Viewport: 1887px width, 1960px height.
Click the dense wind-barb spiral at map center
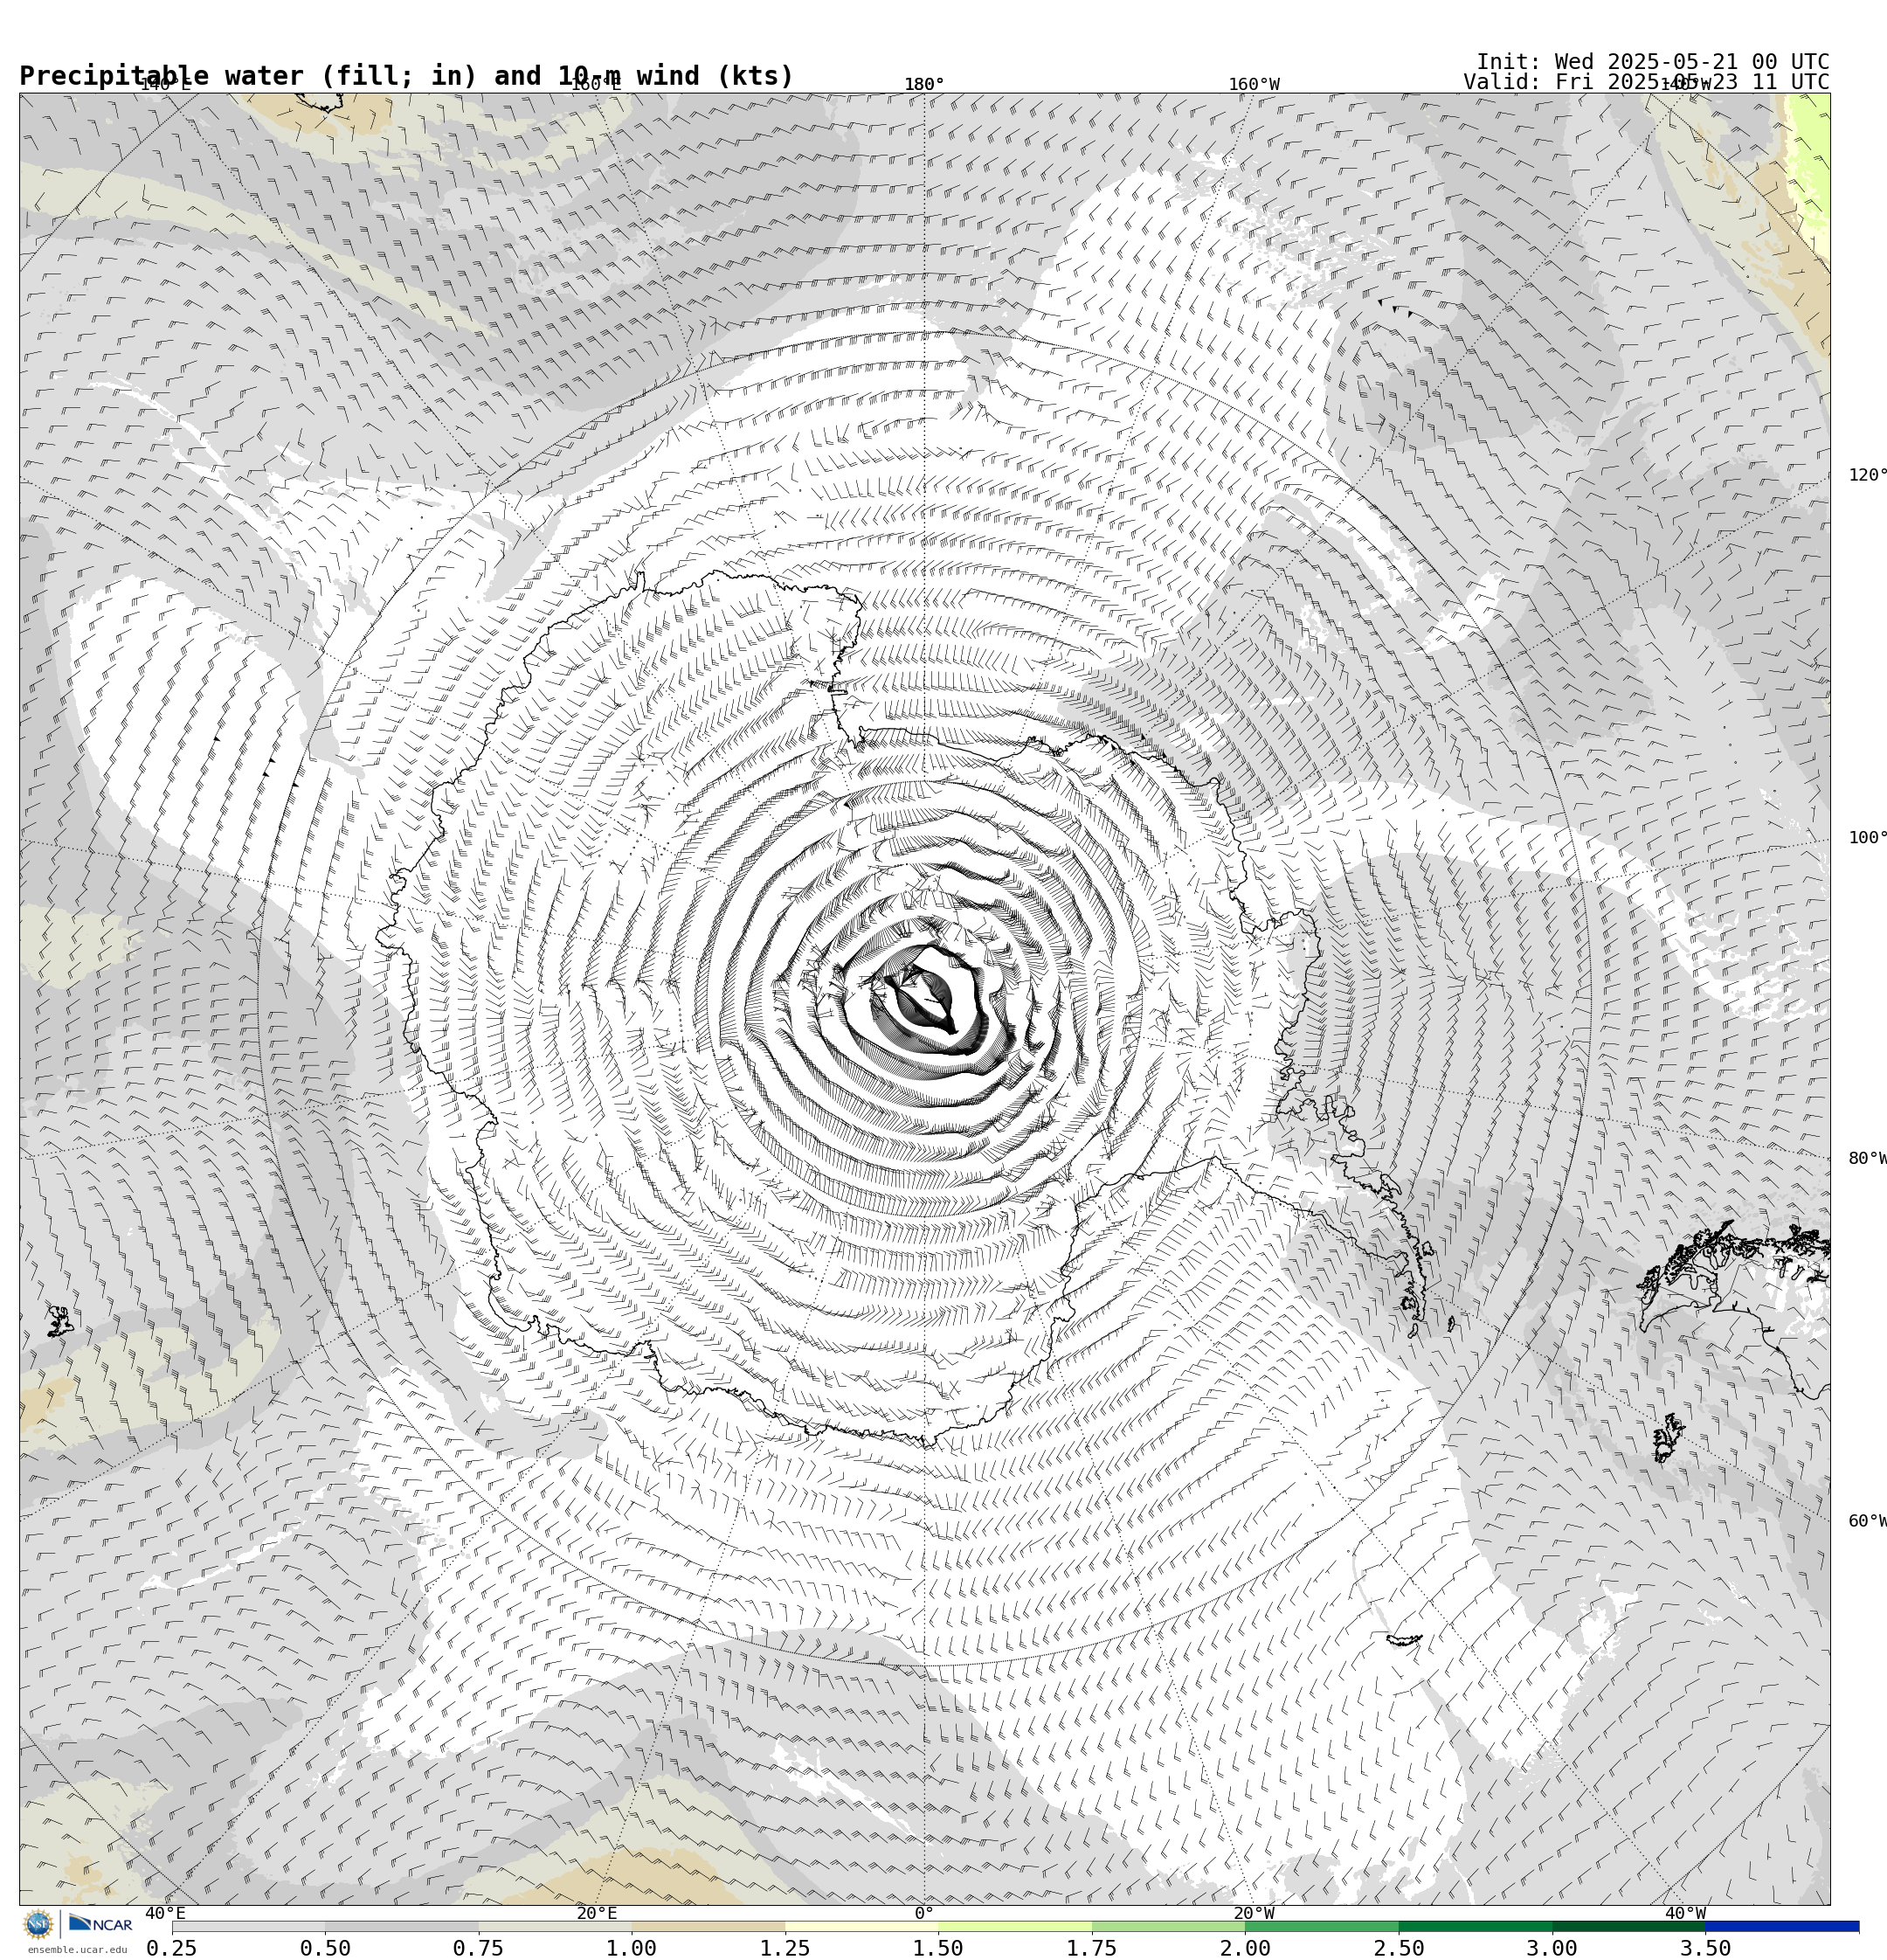click(925, 1000)
